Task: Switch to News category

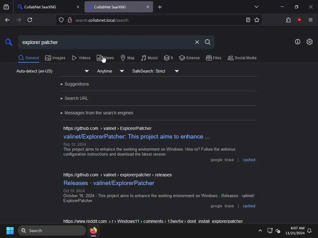Action: click(x=105, y=58)
